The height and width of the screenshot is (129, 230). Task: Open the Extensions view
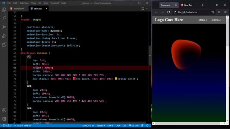[x=4, y=44]
